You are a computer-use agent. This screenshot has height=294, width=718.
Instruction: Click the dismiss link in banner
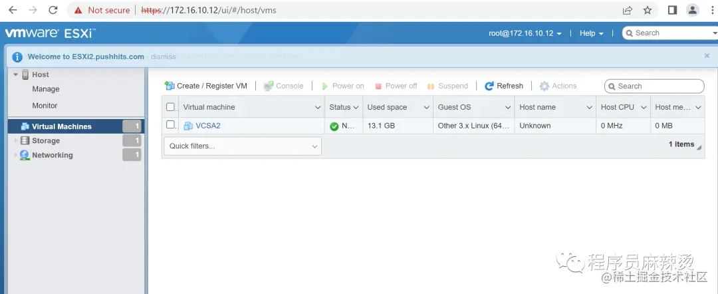tap(164, 57)
